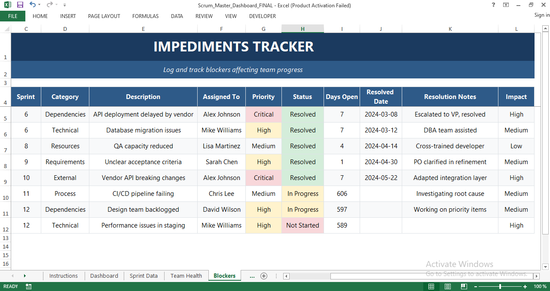Open the FORMULAS ribbon tab
Image resolution: width=550 pixels, height=291 pixels.
pyautogui.click(x=145, y=16)
